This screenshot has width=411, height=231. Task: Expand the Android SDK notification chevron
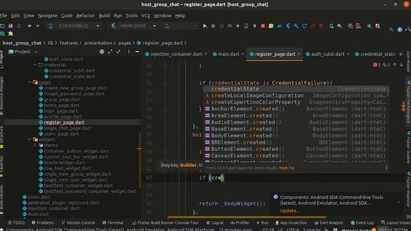coord(398,202)
